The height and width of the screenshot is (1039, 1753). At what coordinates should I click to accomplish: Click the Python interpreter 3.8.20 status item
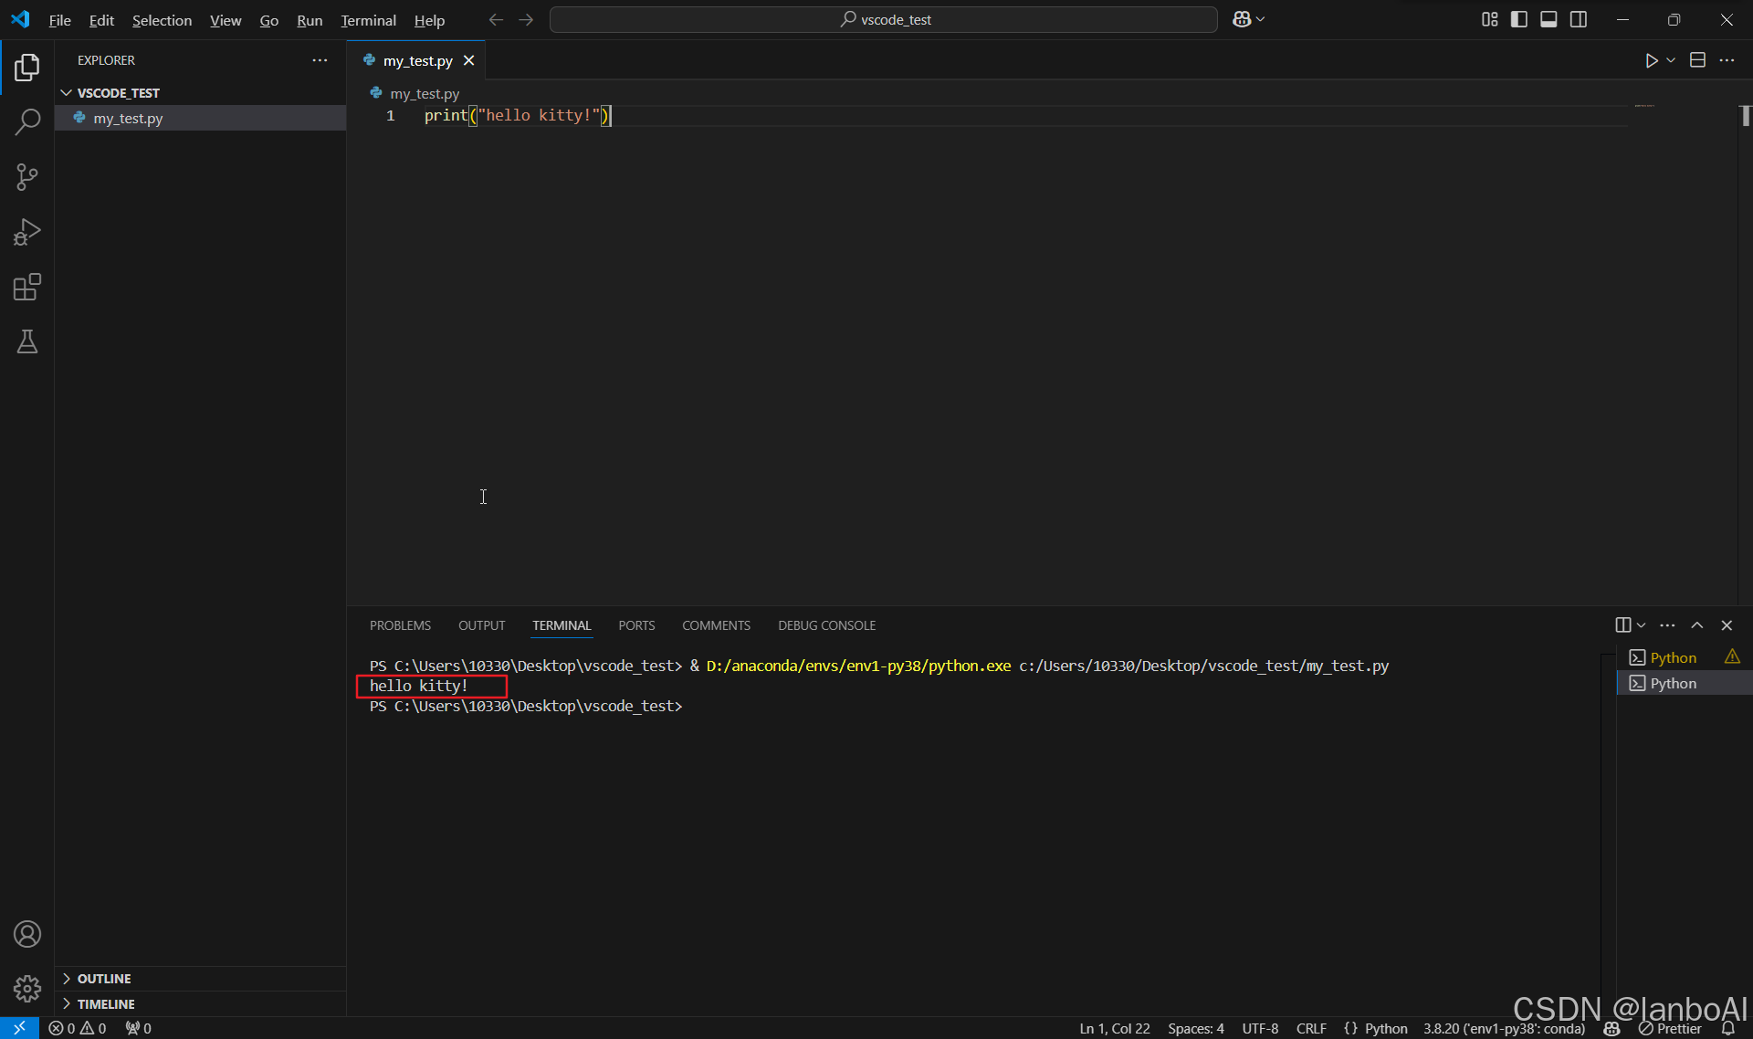[1503, 1028]
